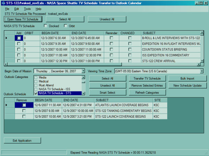Click the New Schedule Update button
This screenshot has width=209, height=156.
[x=187, y=86]
